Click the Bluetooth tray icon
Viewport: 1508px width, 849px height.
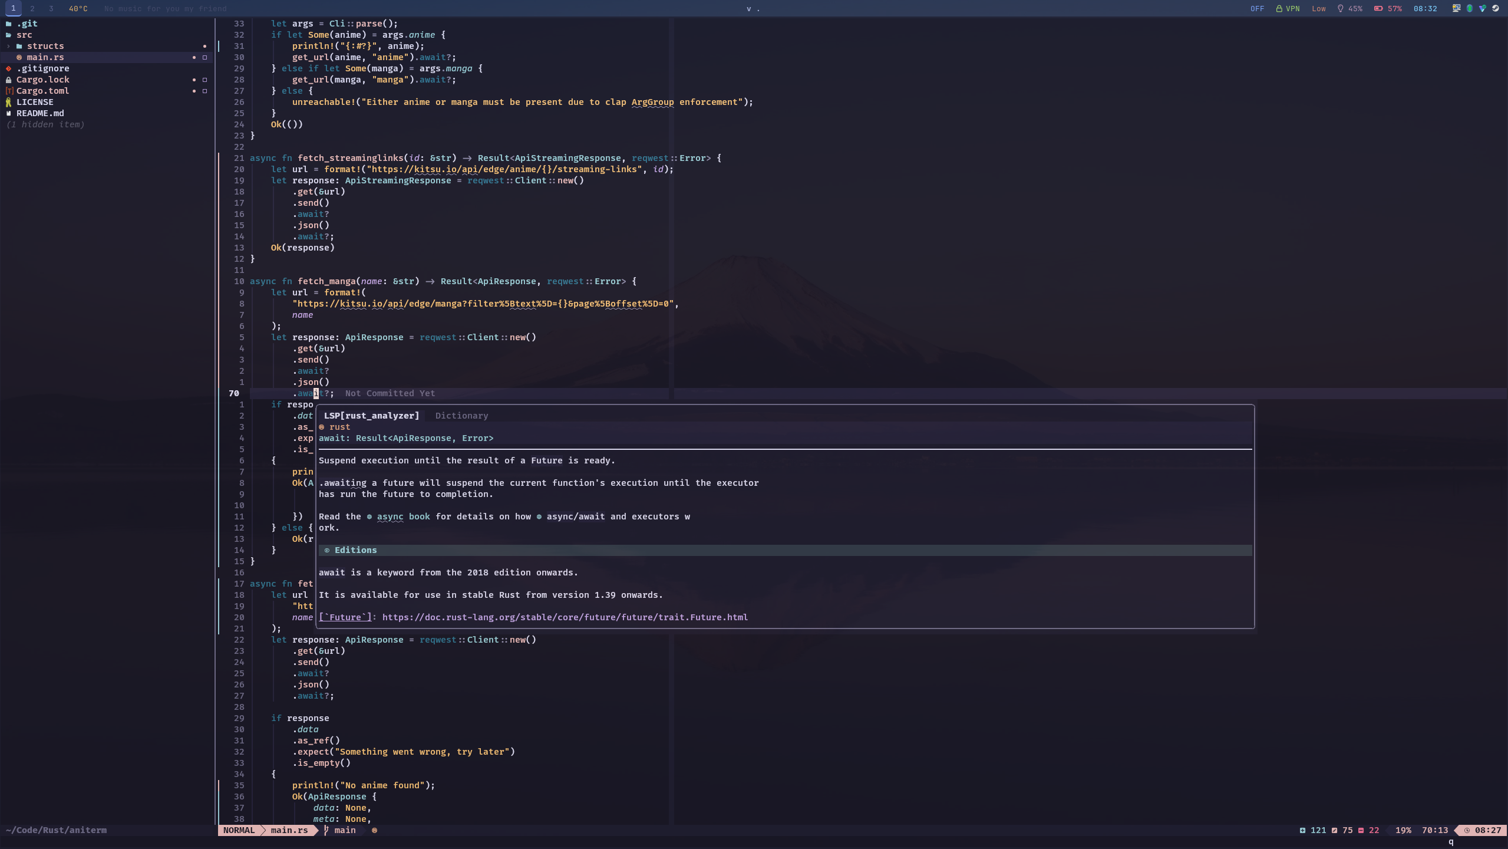1469,8
